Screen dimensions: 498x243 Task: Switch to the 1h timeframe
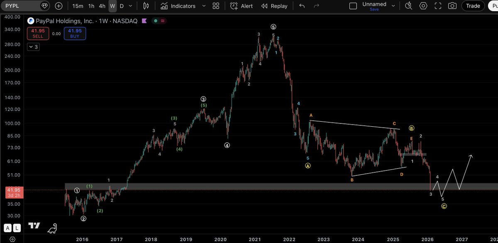[91, 6]
